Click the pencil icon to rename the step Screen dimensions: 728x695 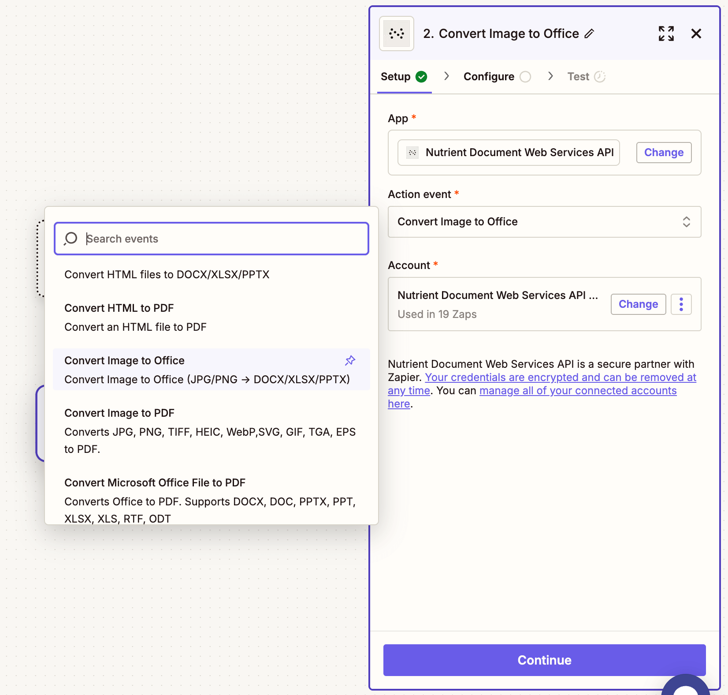pyautogui.click(x=590, y=34)
